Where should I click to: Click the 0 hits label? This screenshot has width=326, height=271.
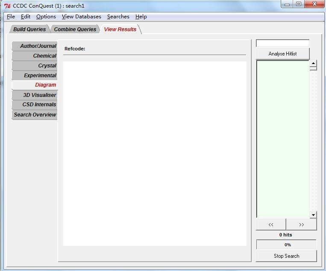click(286, 235)
